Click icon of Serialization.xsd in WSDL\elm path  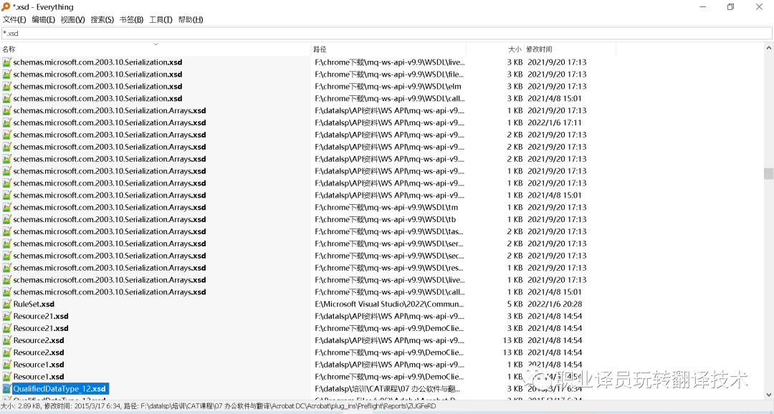[x=6, y=87]
